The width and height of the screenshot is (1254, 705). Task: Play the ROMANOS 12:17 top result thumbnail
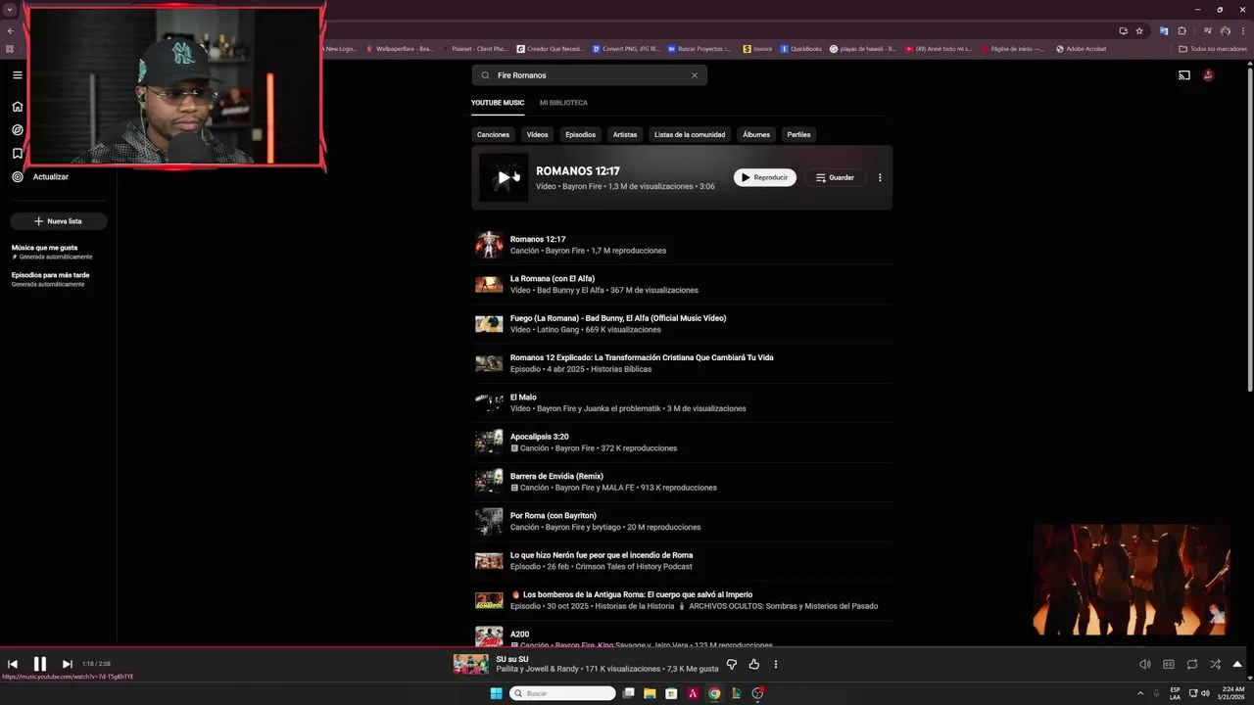click(504, 177)
